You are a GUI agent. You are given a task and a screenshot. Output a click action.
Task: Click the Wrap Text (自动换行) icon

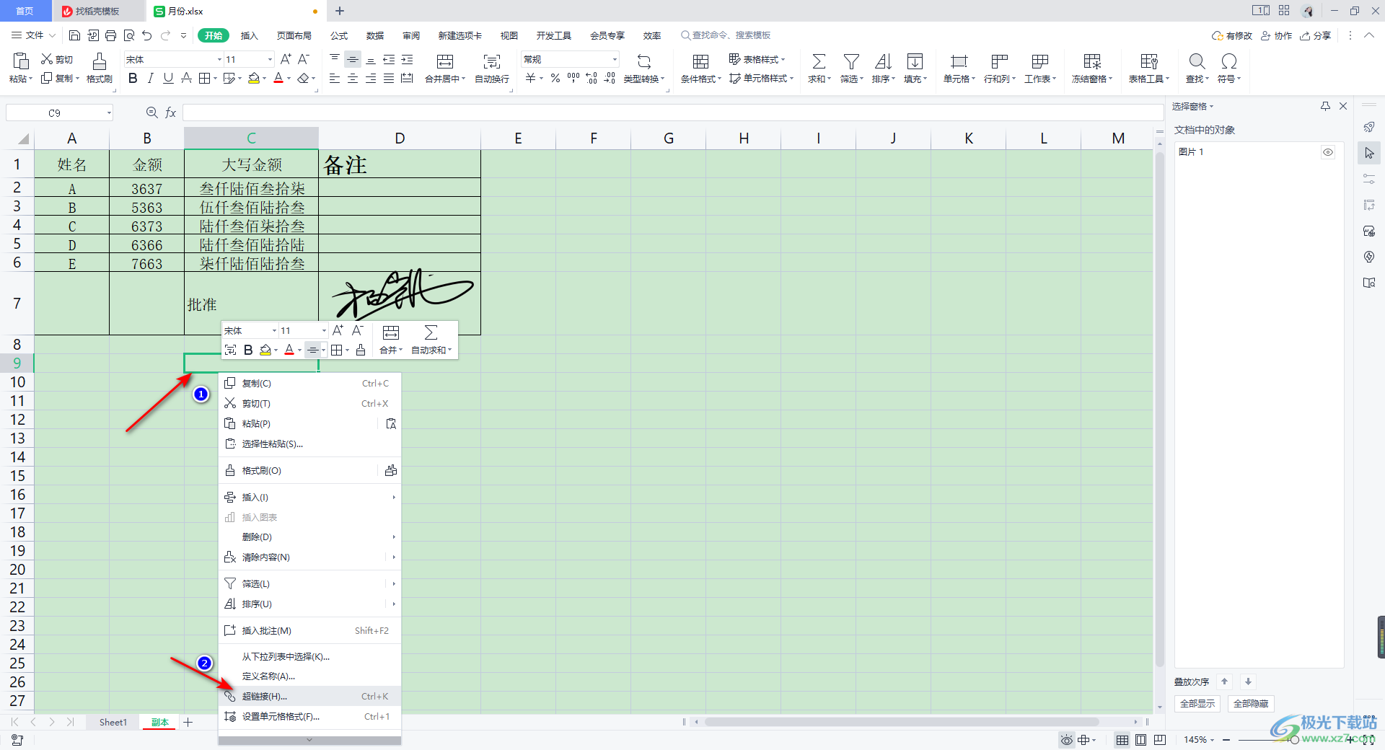(x=492, y=61)
